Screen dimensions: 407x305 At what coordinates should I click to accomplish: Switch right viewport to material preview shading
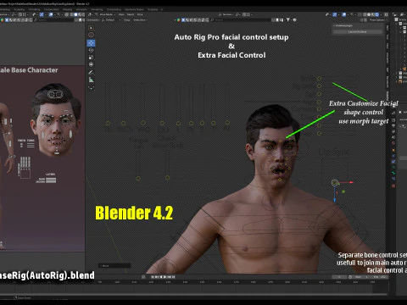coord(373,14)
